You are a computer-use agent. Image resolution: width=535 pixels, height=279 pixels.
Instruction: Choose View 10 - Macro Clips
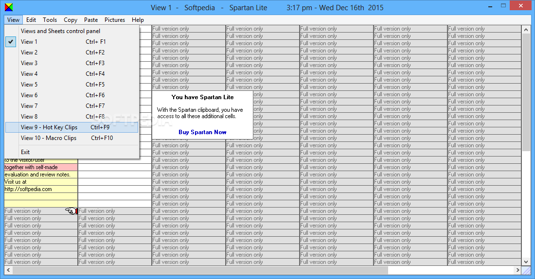click(x=71, y=138)
